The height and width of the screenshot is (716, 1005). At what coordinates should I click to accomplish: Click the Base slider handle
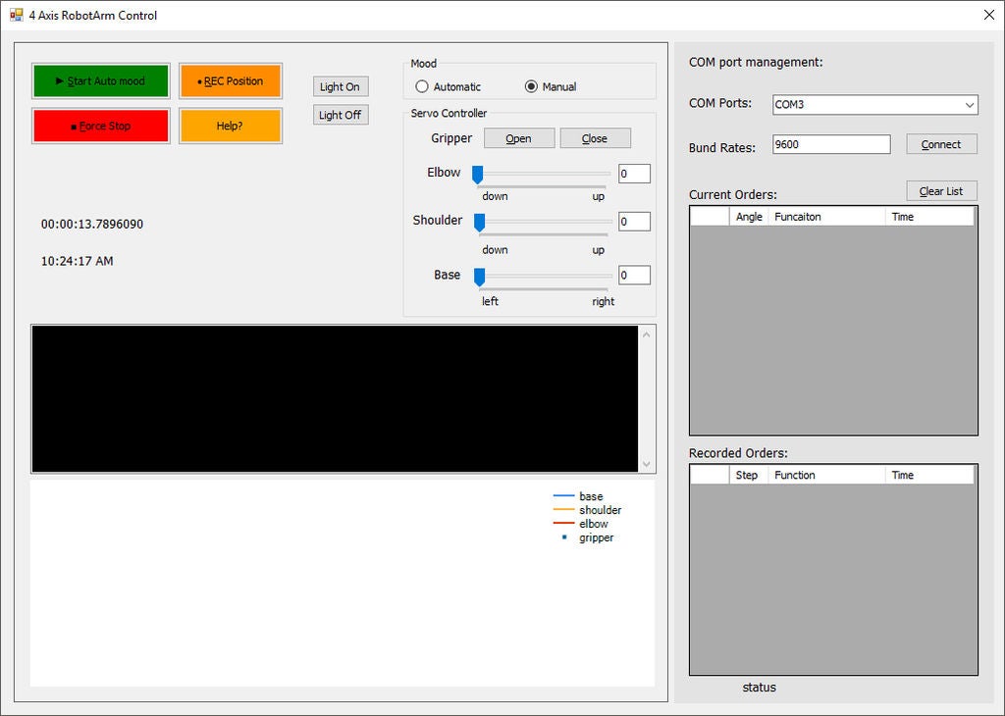click(480, 277)
